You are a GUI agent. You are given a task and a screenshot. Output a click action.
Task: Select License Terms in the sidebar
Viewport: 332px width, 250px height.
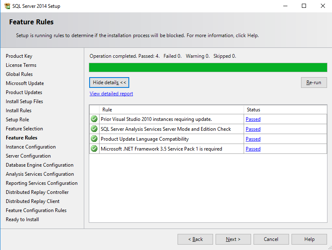click(21, 65)
